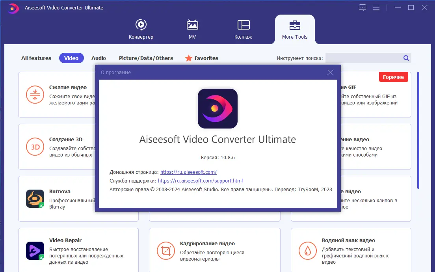Open the Водяной знак видео tool title
The image size is (435, 272).
tap(348, 240)
